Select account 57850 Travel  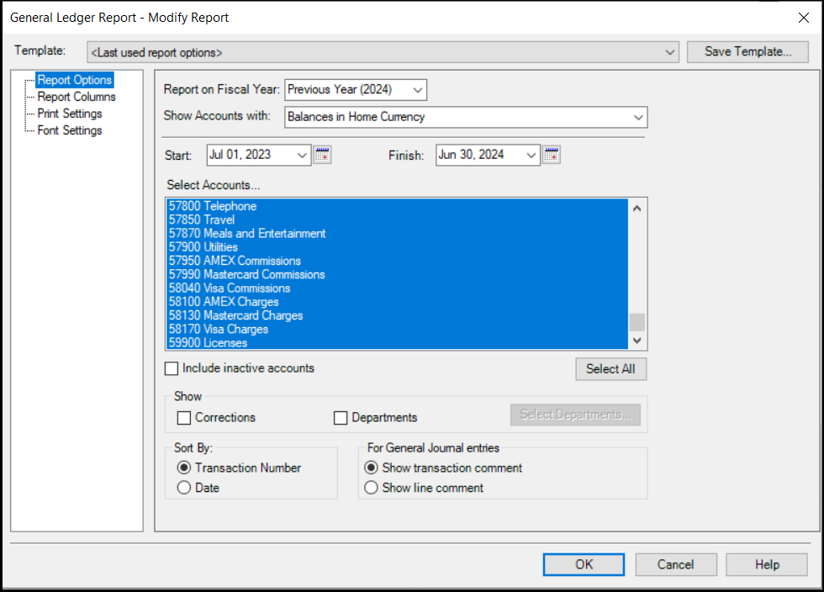pyautogui.click(x=397, y=219)
